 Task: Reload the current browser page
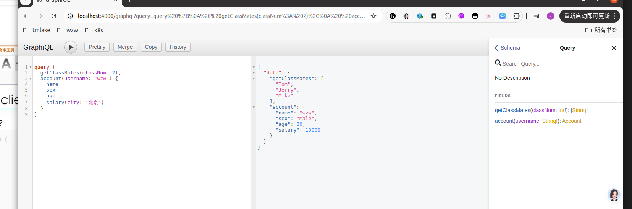tap(54, 16)
